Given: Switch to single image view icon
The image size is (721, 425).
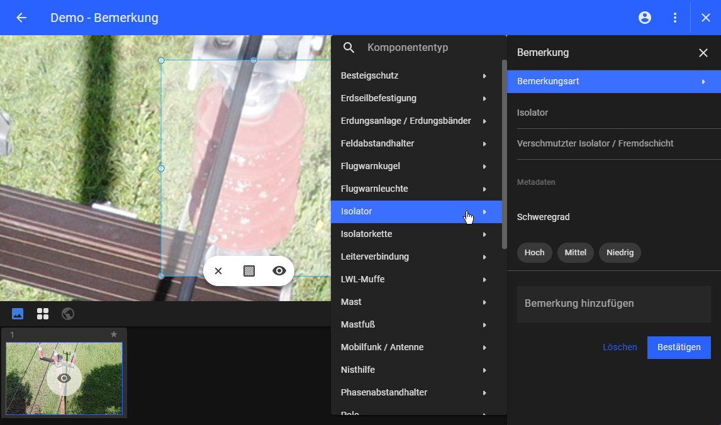Looking at the screenshot, I should tap(18, 314).
